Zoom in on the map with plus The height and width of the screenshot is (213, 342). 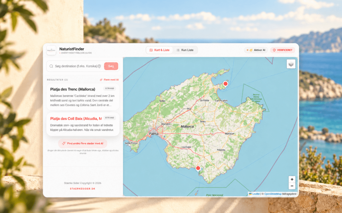(x=292, y=179)
